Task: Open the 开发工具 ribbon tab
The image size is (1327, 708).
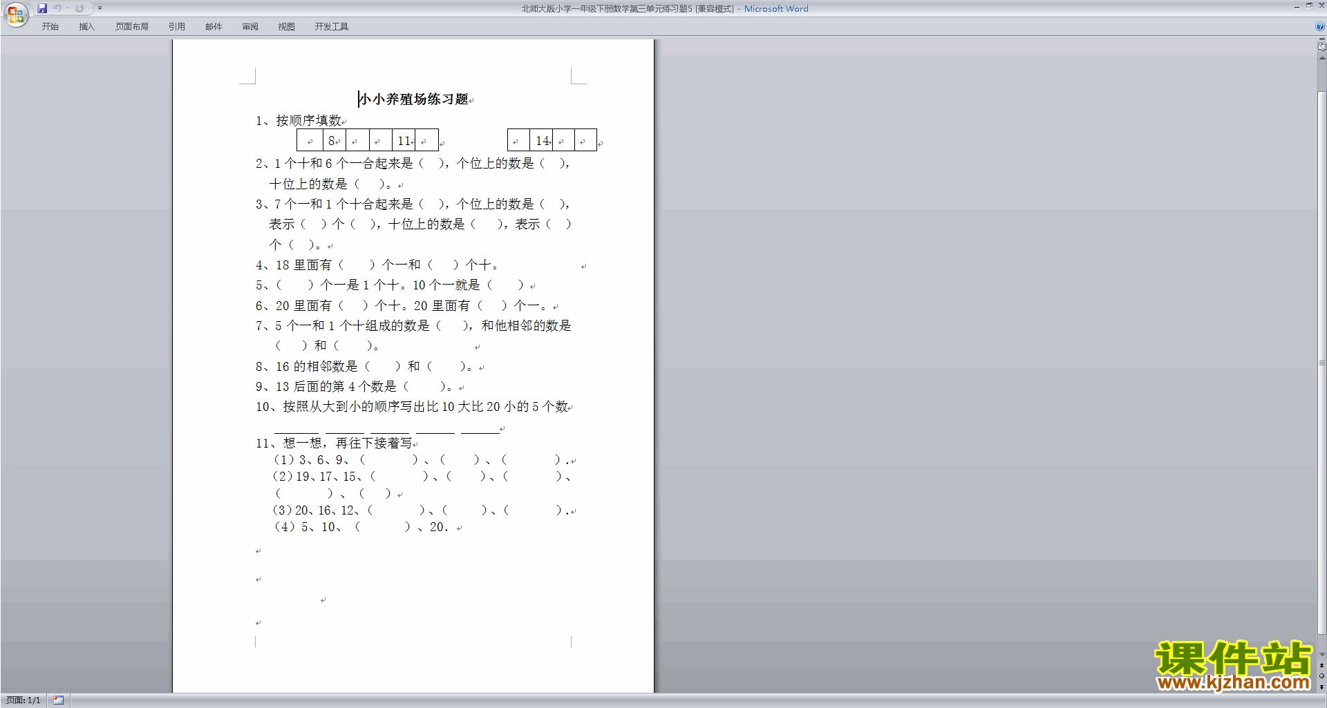Action: click(x=332, y=27)
